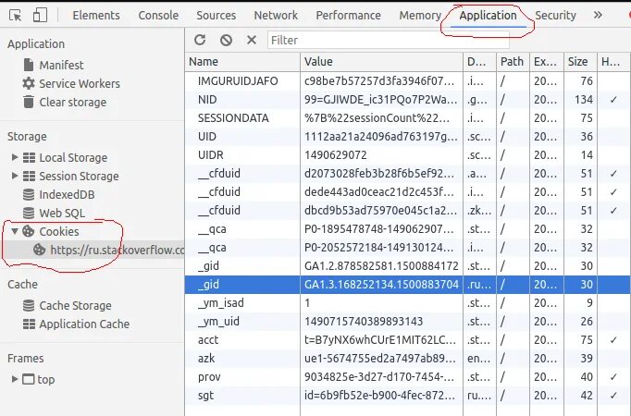Screen dimensions: 631x416
Task: Open the Security tab
Action: (555, 16)
